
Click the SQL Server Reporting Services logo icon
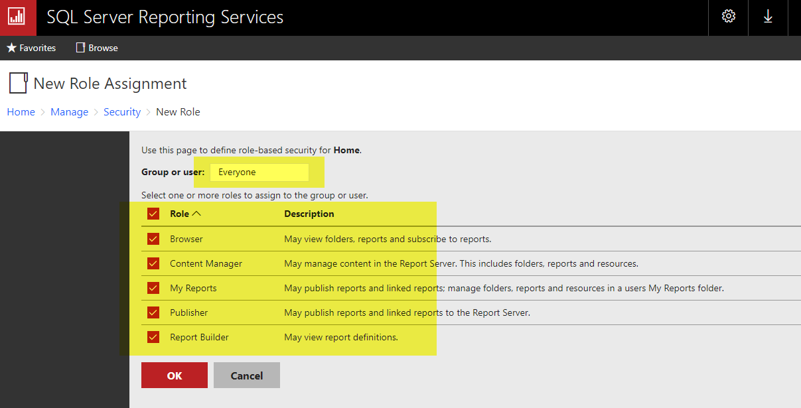pos(17,17)
